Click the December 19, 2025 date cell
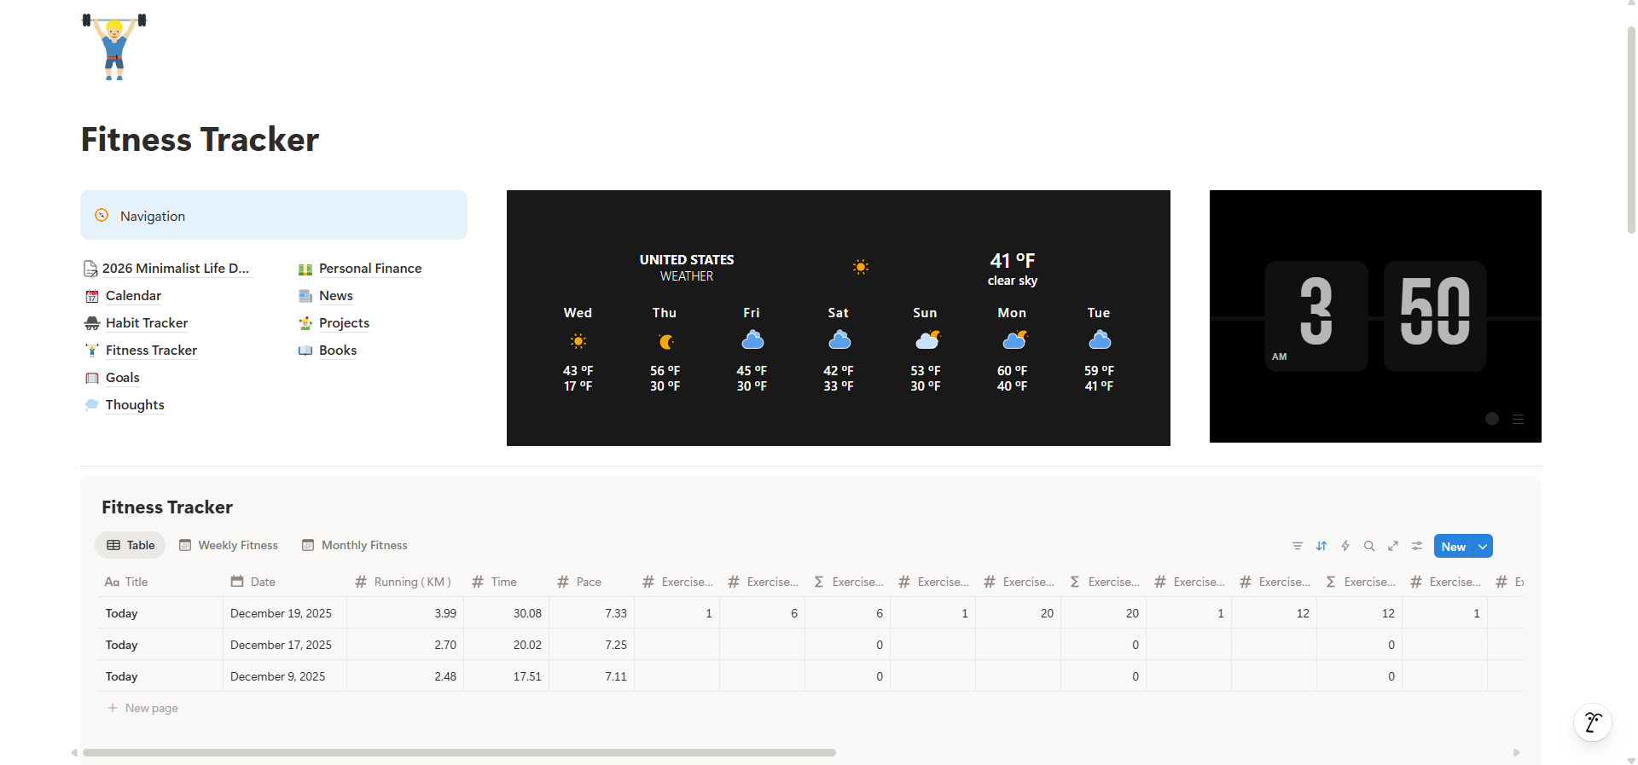Image resolution: width=1638 pixels, height=765 pixels. 285,613
